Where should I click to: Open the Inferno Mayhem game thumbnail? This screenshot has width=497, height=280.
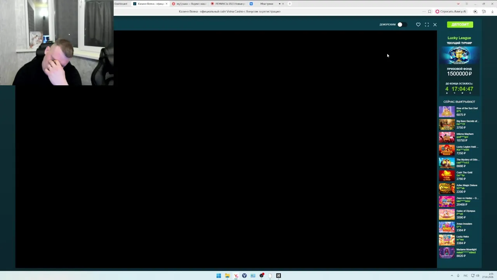pos(447,137)
